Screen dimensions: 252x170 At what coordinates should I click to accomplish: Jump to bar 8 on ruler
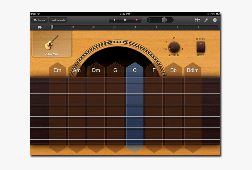(198, 27)
